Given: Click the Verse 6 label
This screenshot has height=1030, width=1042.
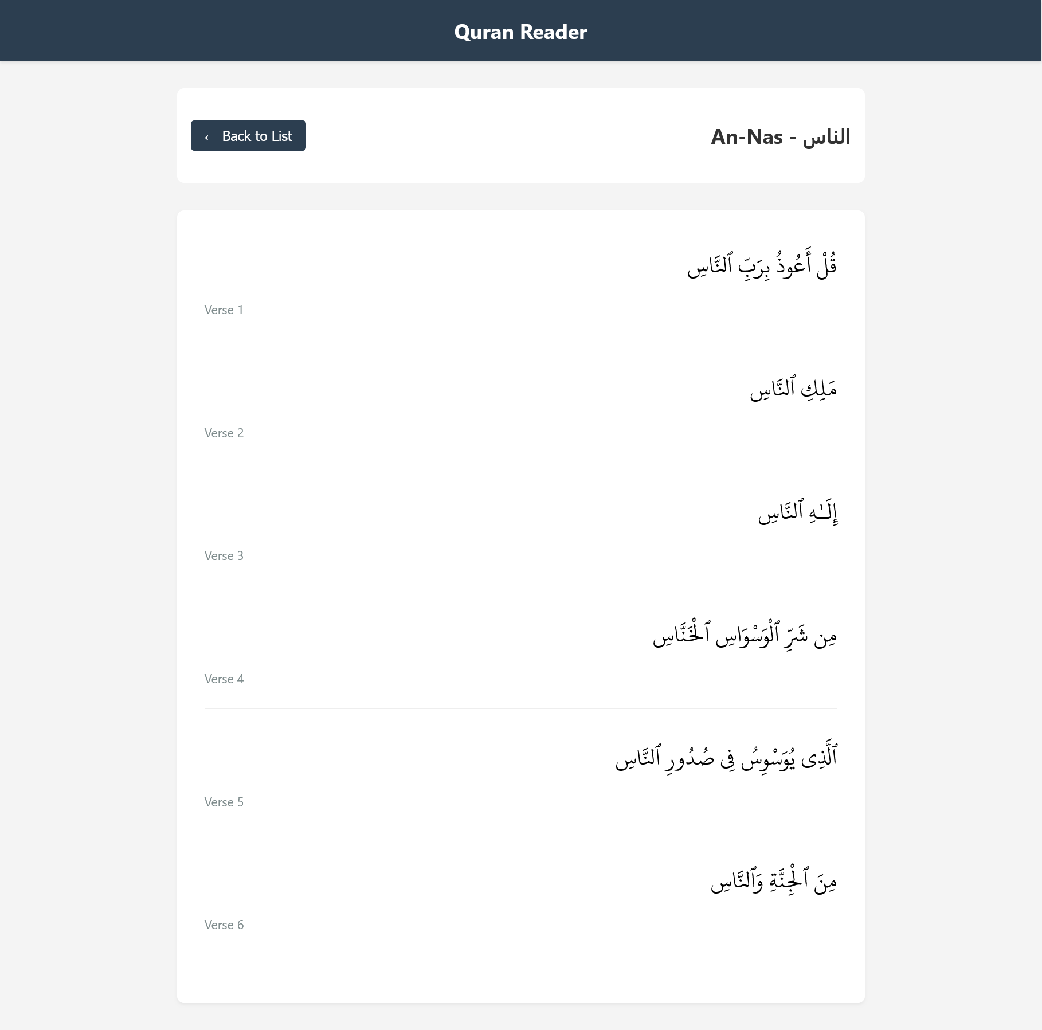Looking at the screenshot, I should pos(224,925).
